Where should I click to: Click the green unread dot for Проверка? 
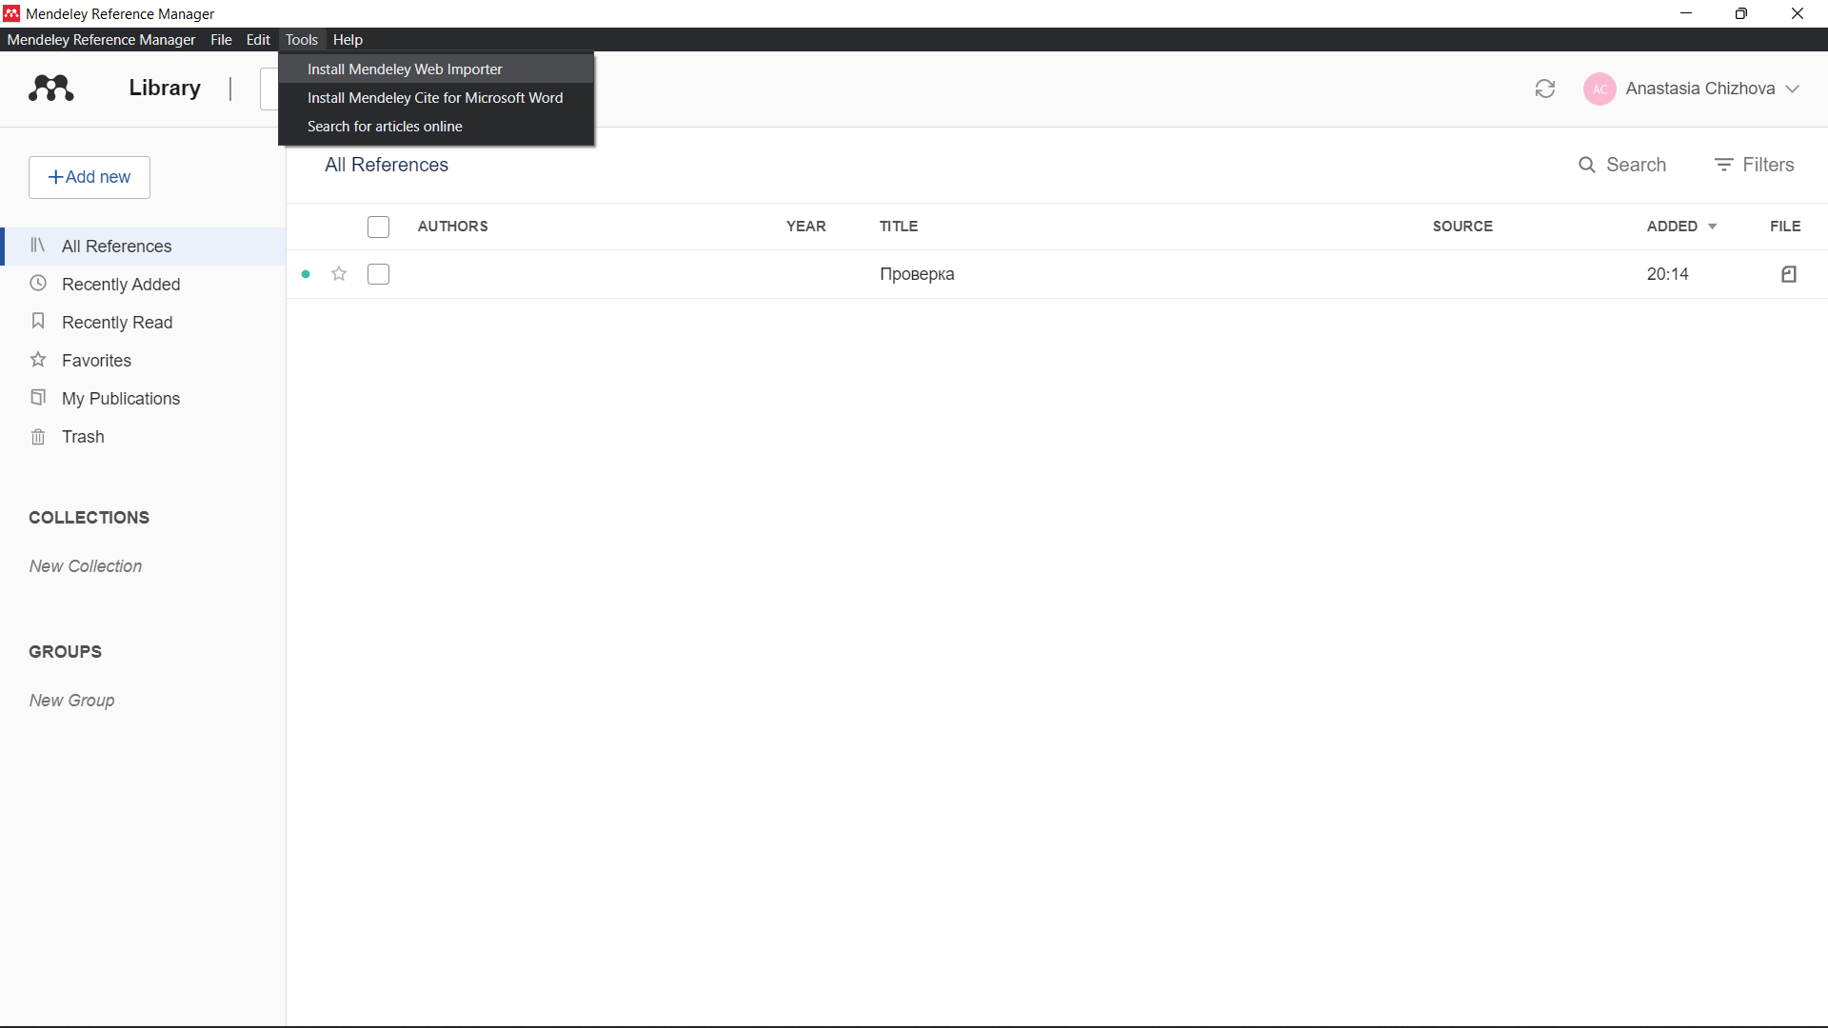[x=306, y=274]
